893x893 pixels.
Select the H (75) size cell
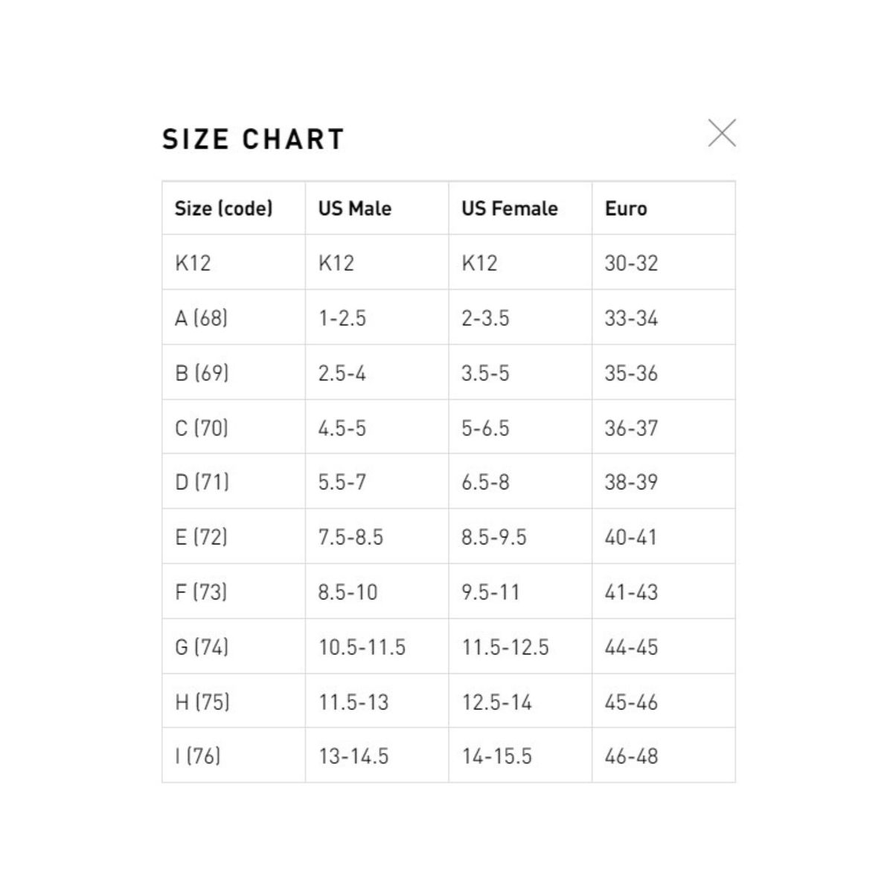click(202, 702)
